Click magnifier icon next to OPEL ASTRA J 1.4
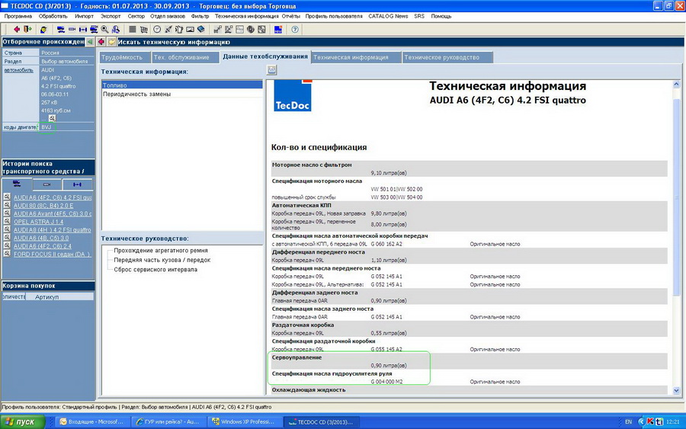This screenshot has width=686, height=429. (7, 221)
